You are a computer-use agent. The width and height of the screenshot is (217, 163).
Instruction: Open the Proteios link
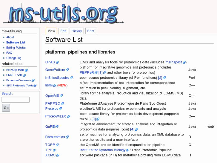pos(52,109)
